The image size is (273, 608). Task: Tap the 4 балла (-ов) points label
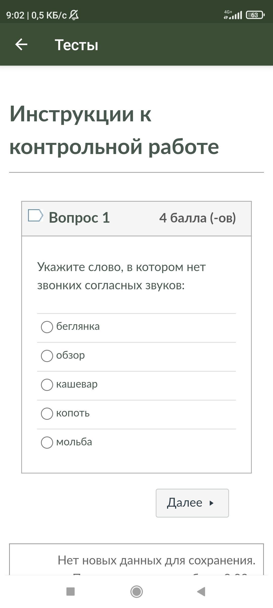[x=198, y=218]
